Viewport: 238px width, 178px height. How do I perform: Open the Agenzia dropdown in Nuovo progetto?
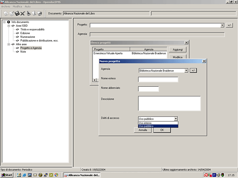point(186,70)
